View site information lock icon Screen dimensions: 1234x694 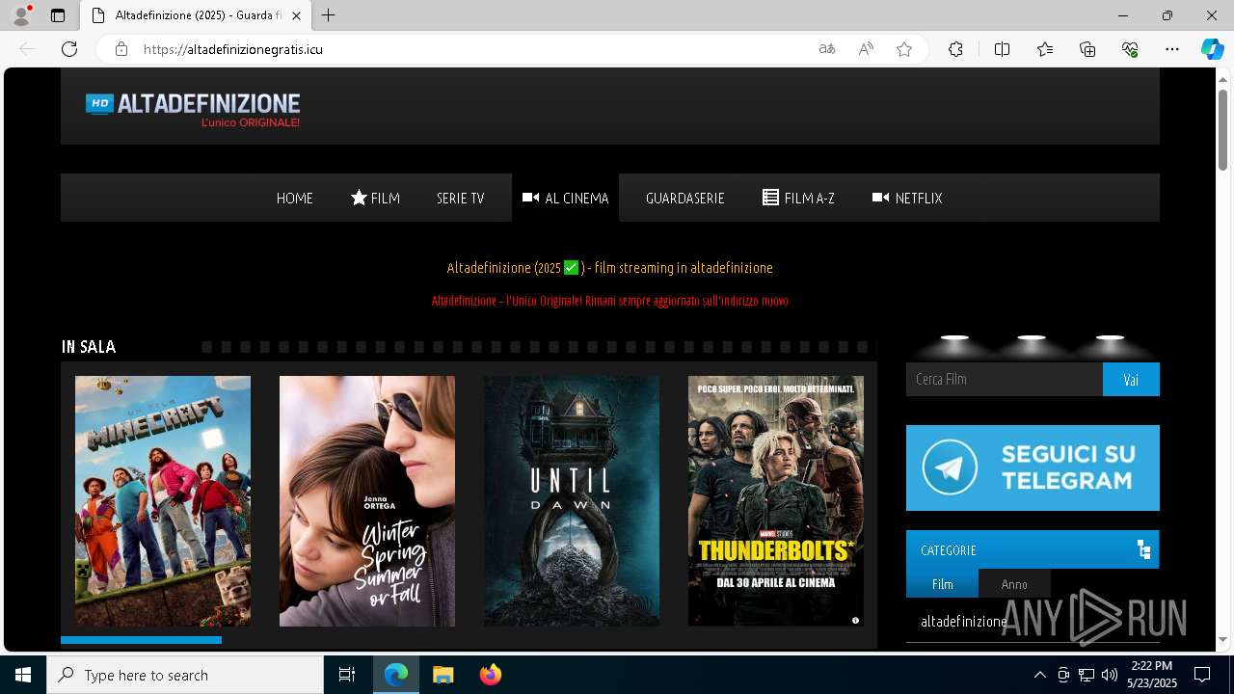coord(121,49)
